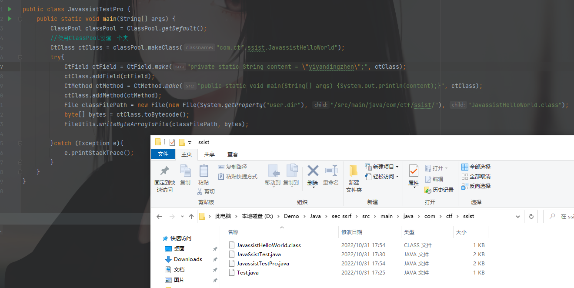Navigate to 'sec_ssrf' in the address breadcrumb

pyautogui.click(x=341, y=216)
